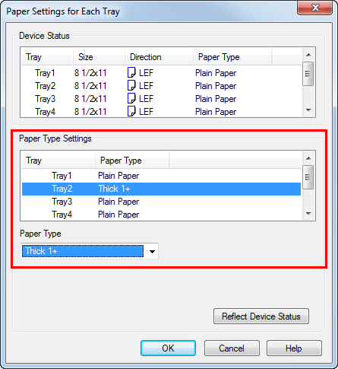The width and height of the screenshot is (338, 369).
Task: Click Plain Paper cell of Tray4 in settings list
Action: tap(118, 215)
